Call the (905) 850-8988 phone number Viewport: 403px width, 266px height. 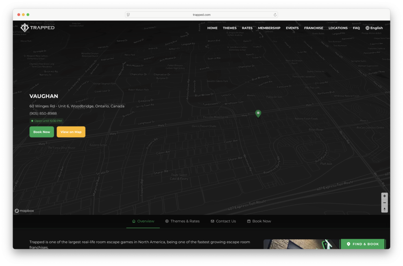pyautogui.click(x=43, y=113)
